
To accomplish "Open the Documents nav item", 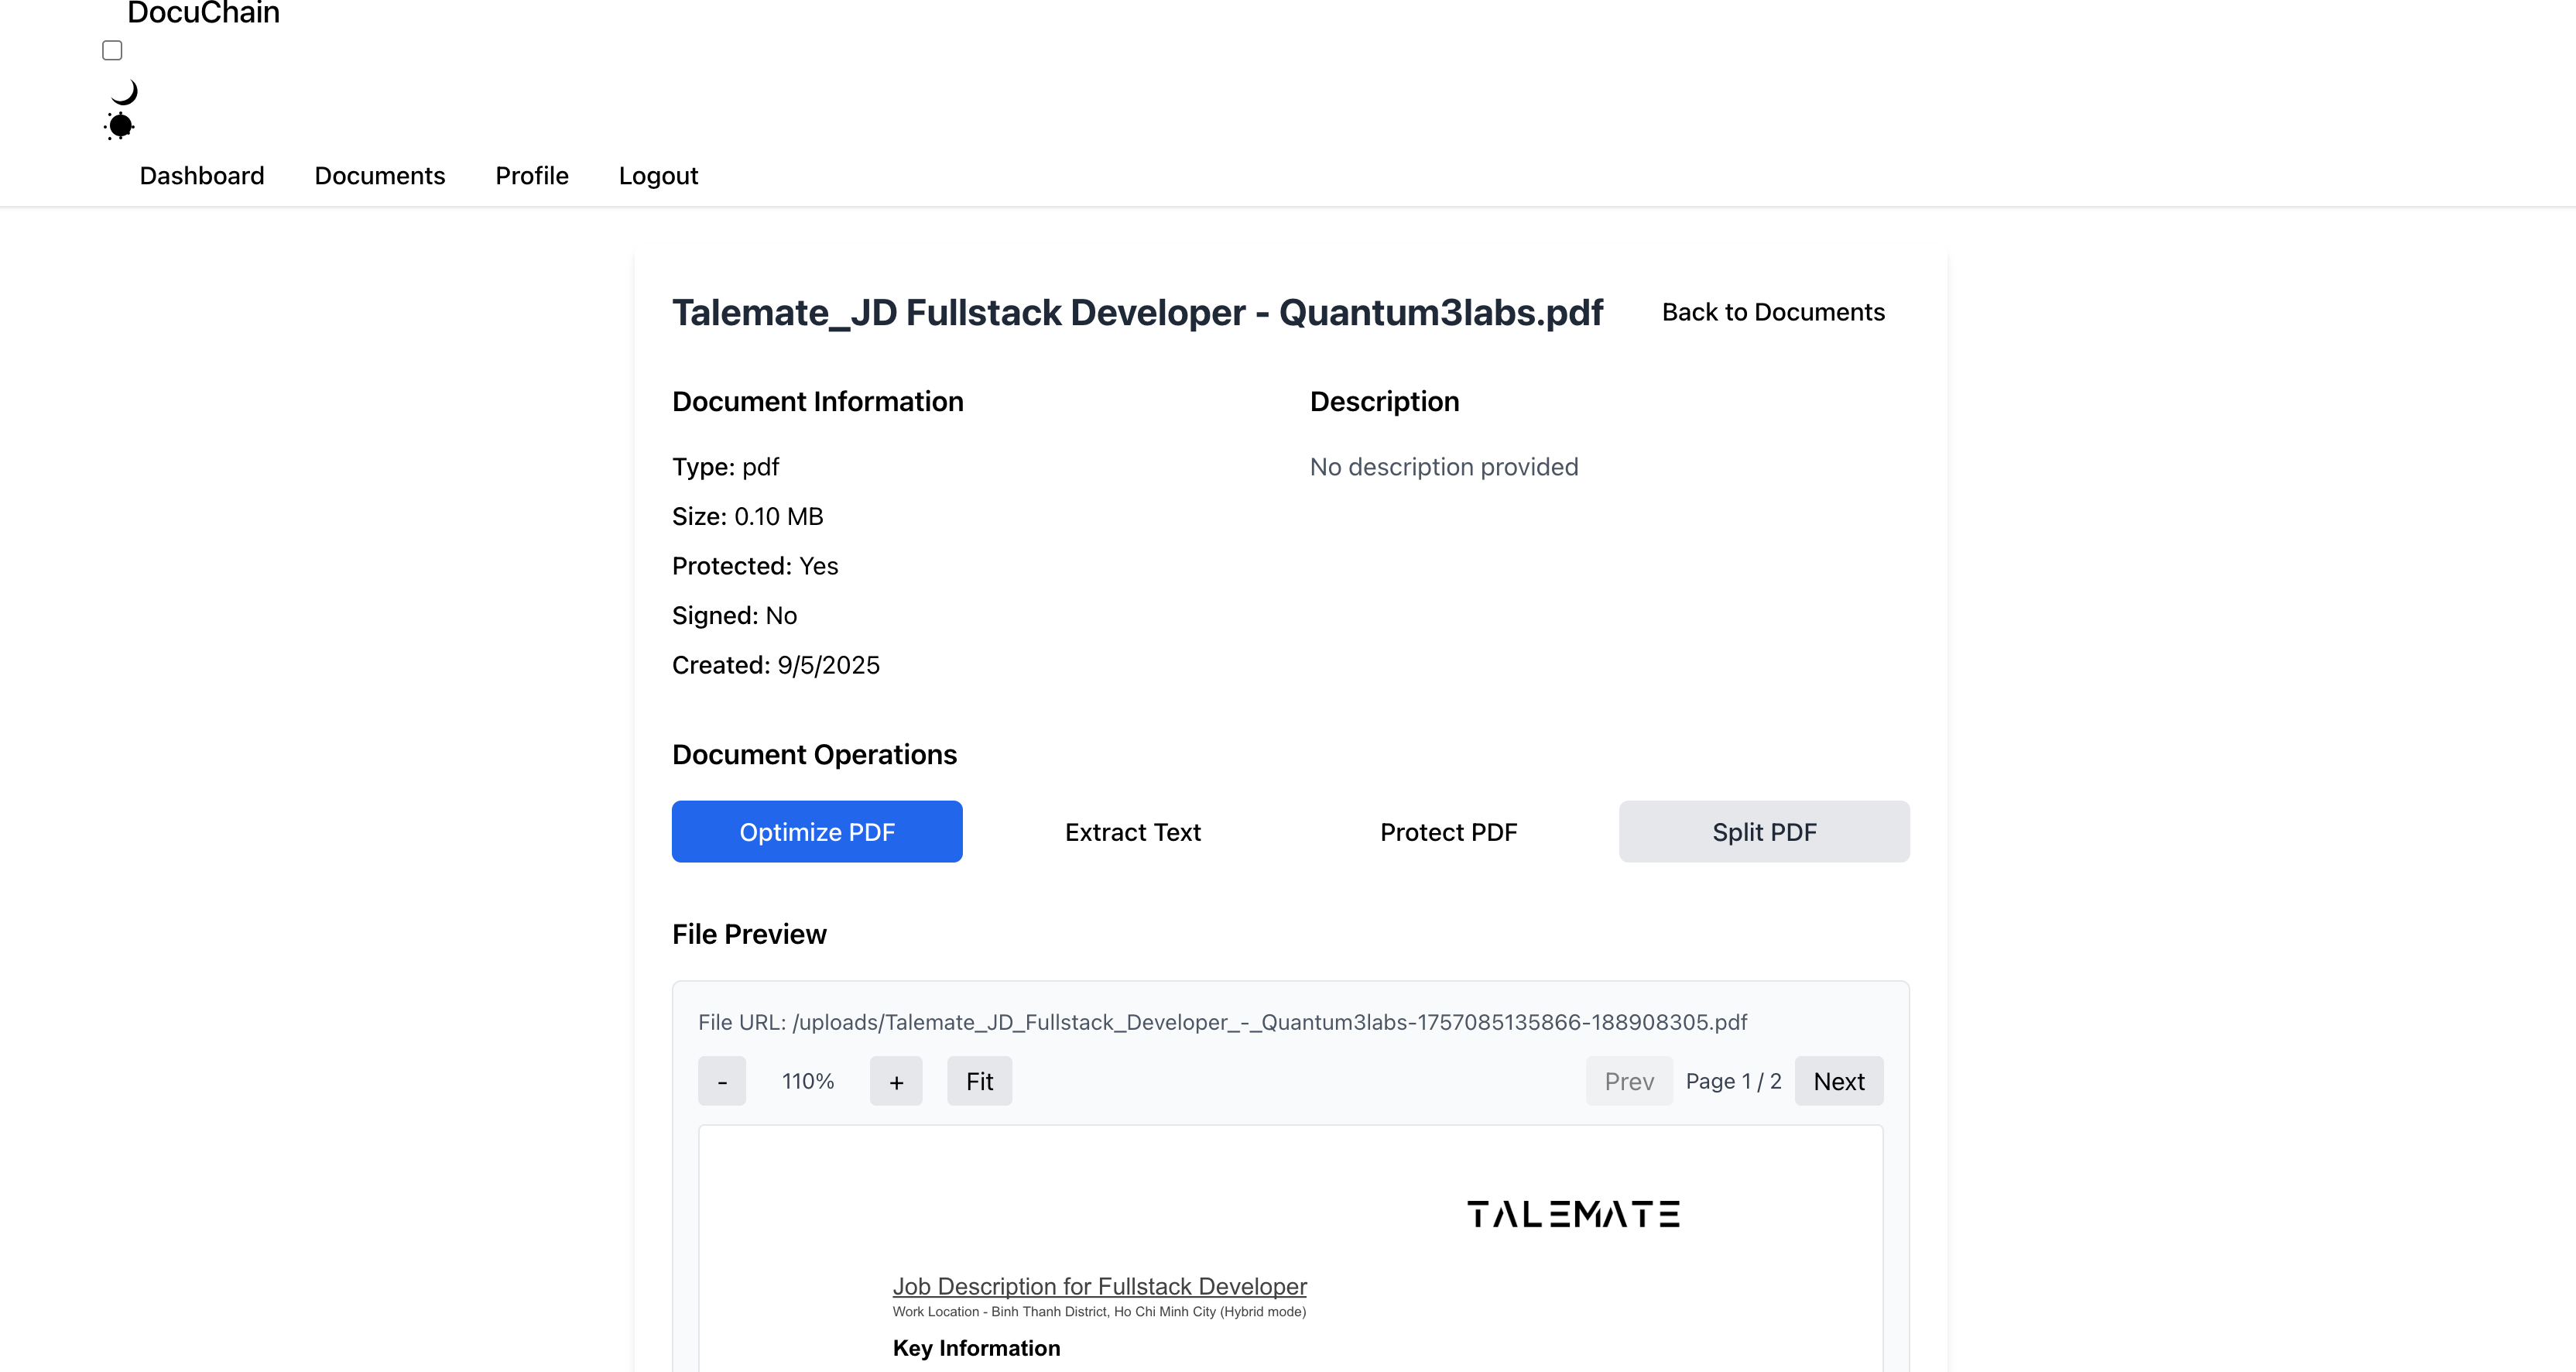I will click(379, 176).
